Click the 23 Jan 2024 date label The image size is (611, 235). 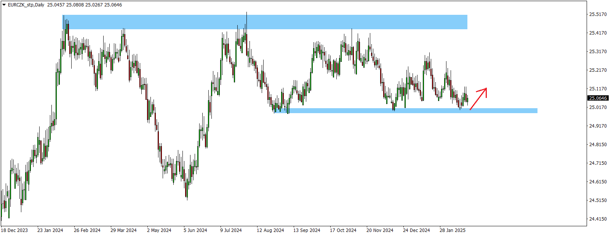50,230
